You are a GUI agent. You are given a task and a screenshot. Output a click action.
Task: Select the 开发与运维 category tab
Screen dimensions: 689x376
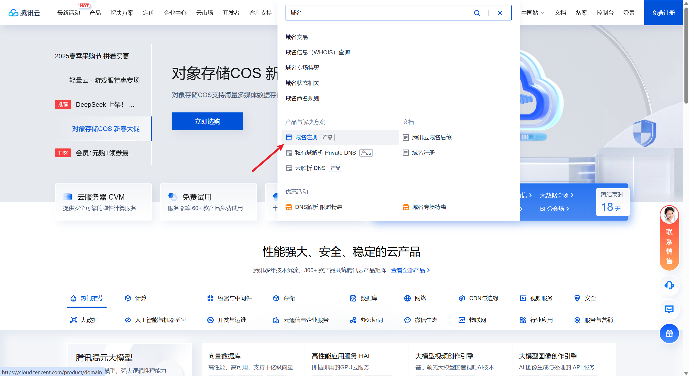click(x=227, y=320)
